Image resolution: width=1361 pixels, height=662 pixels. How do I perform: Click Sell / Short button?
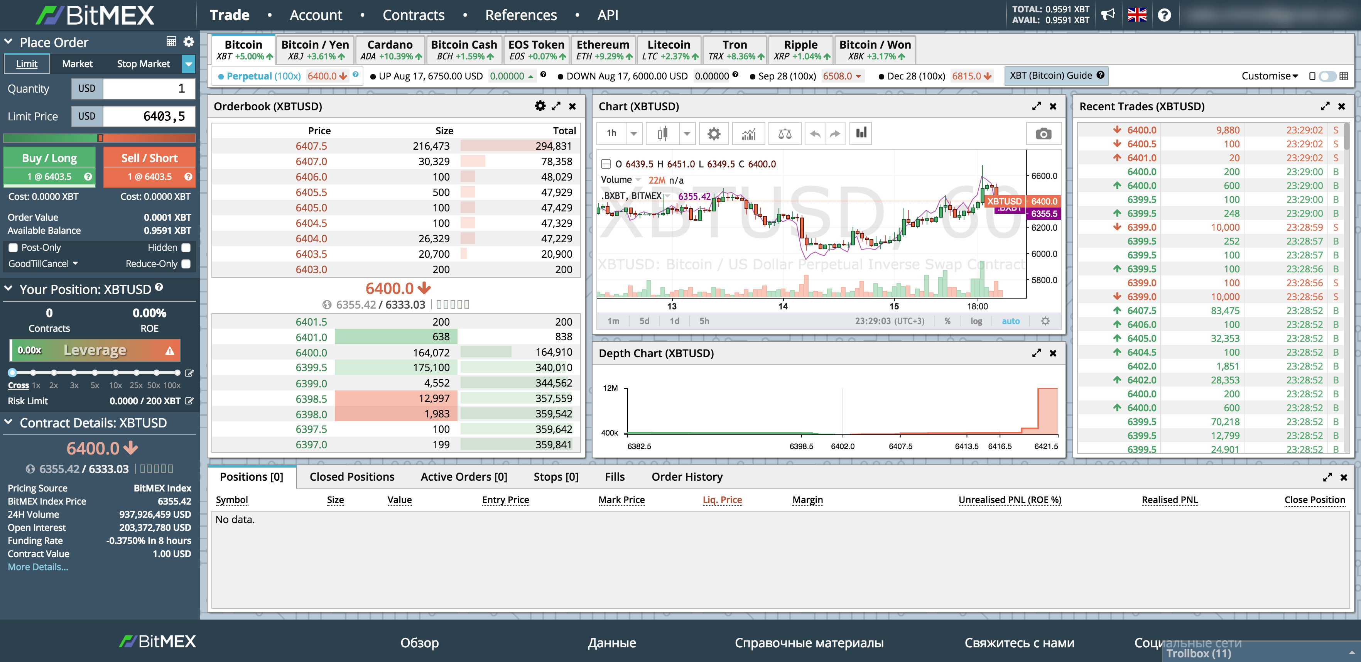[x=150, y=167]
